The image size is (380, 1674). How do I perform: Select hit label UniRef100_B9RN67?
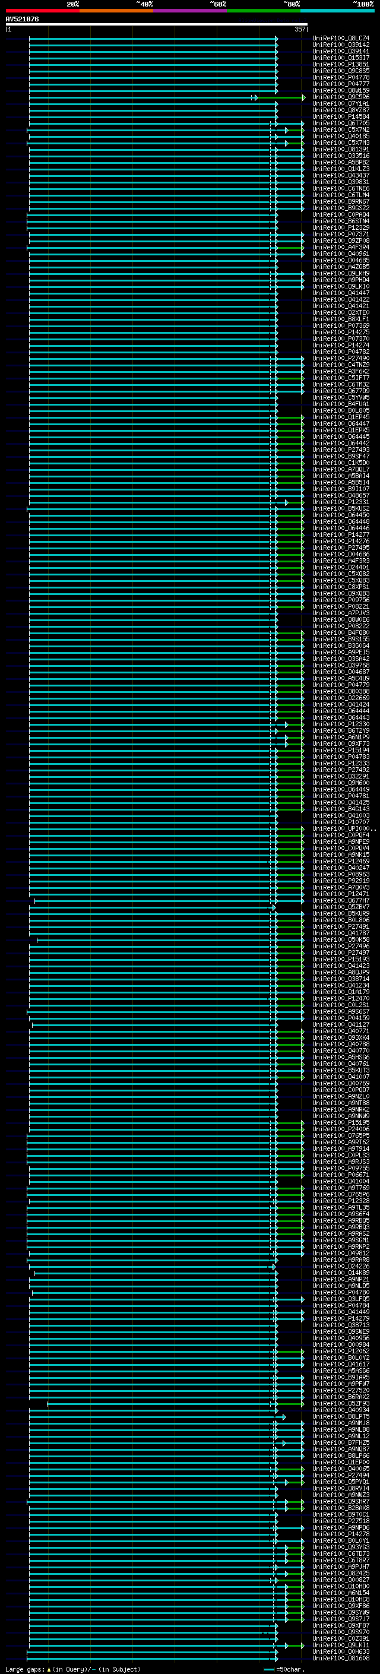[x=340, y=201]
